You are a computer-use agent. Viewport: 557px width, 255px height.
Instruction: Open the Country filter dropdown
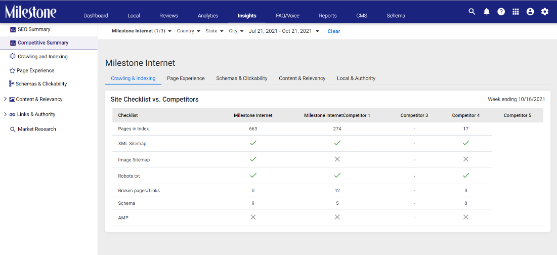[x=189, y=31]
